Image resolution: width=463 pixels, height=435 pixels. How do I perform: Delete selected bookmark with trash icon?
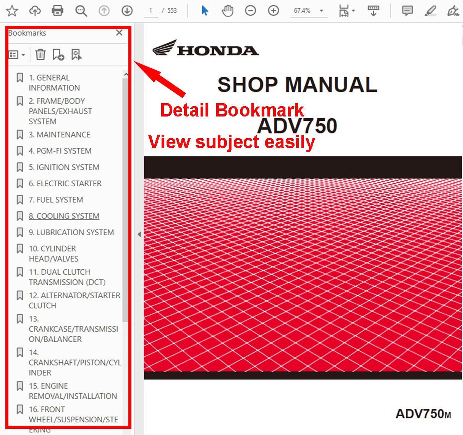(40, 55)
